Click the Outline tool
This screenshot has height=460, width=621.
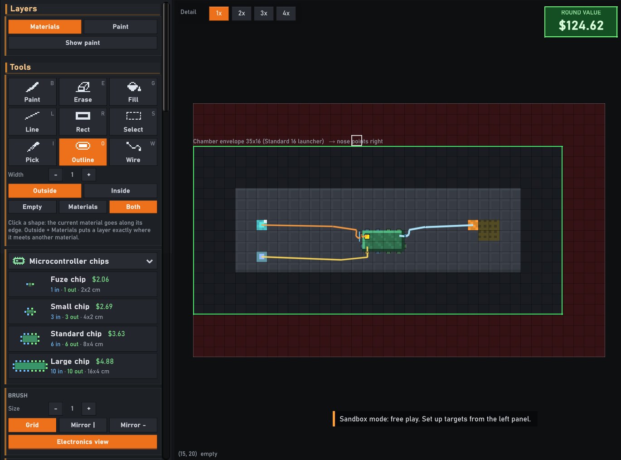click(x=83, y=152)
